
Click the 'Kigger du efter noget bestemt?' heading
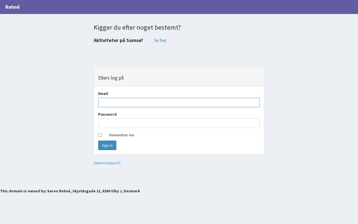coord(137,27)
